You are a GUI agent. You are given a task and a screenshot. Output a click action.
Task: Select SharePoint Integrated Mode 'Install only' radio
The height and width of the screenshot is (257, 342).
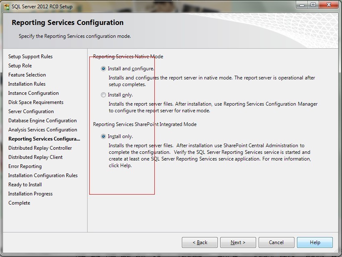pos(103,136)
